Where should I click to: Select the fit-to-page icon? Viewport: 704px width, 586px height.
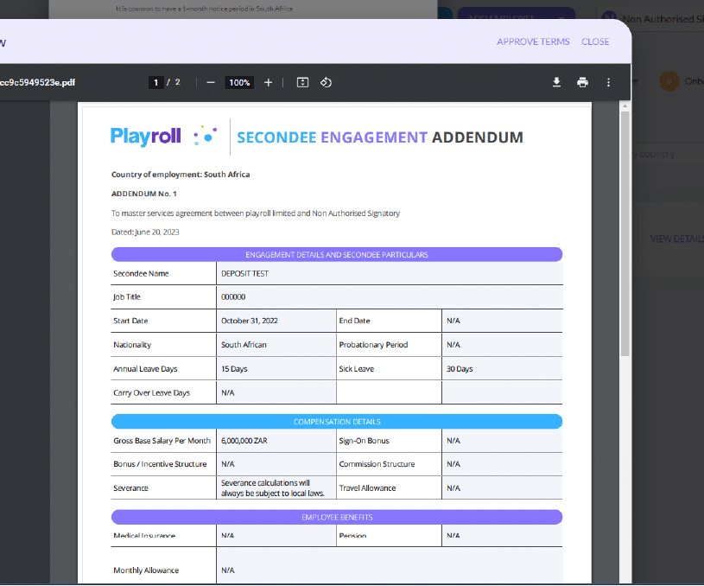pyautogui.click(x=301, y=82)
